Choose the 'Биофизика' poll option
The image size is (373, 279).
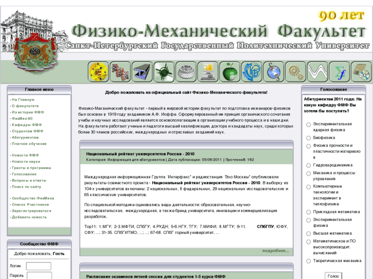click(308, 138)
